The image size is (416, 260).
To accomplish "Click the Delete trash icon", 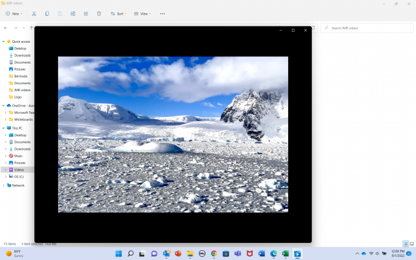I will coord(98,13).
